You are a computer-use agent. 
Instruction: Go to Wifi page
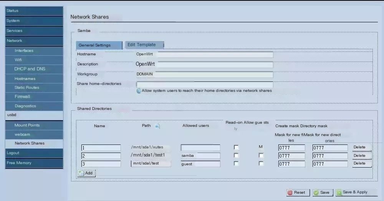(x=34, y=60)
